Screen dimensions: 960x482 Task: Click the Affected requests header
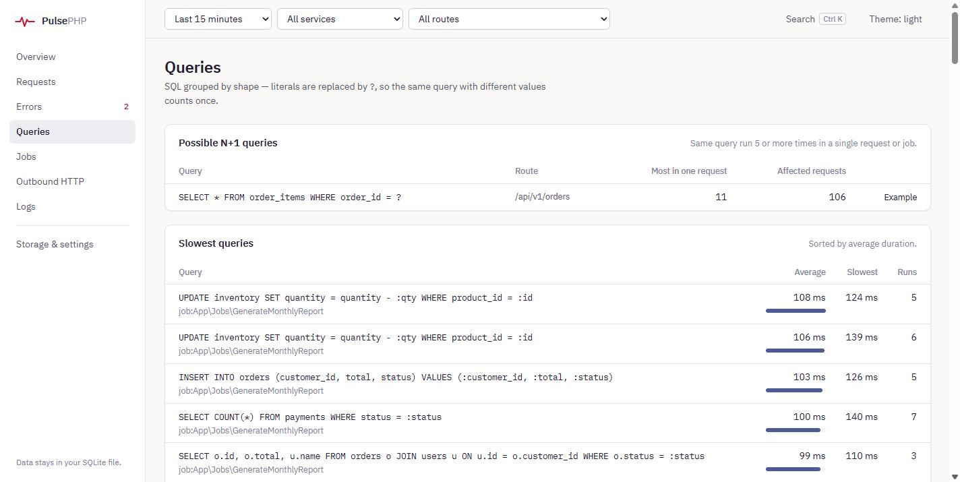click(x=812, y=171)
